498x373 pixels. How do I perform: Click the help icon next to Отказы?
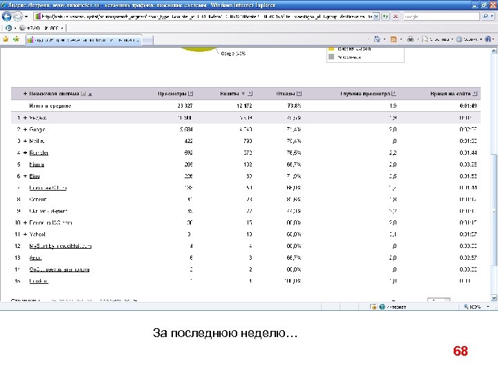tap(299, 93)
